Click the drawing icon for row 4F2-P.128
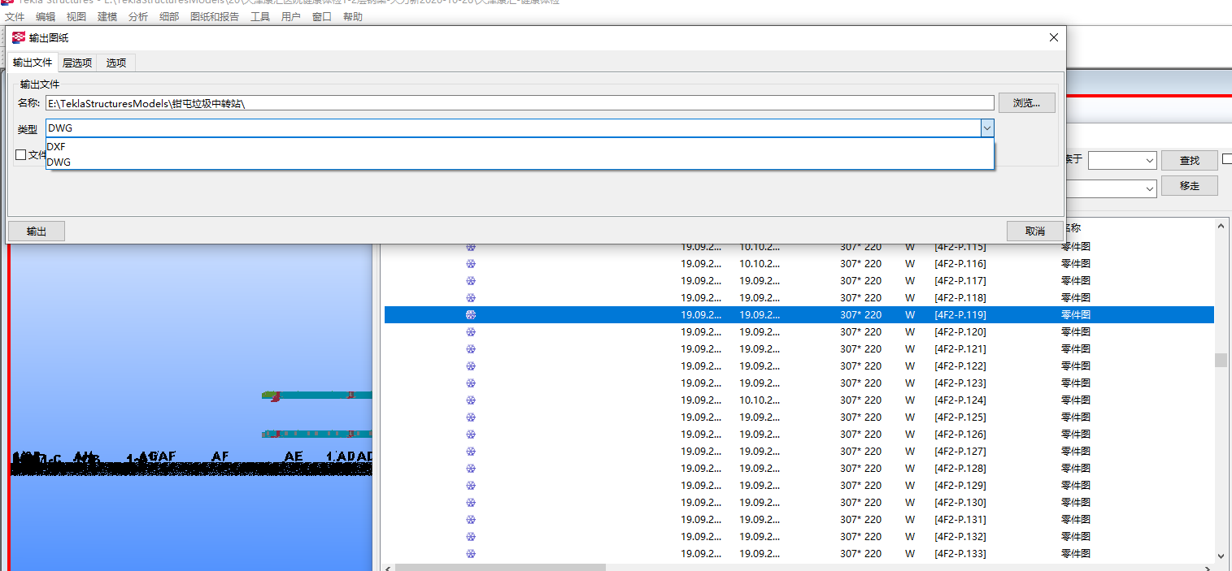The image size is (1232, 571). (470, 468)
